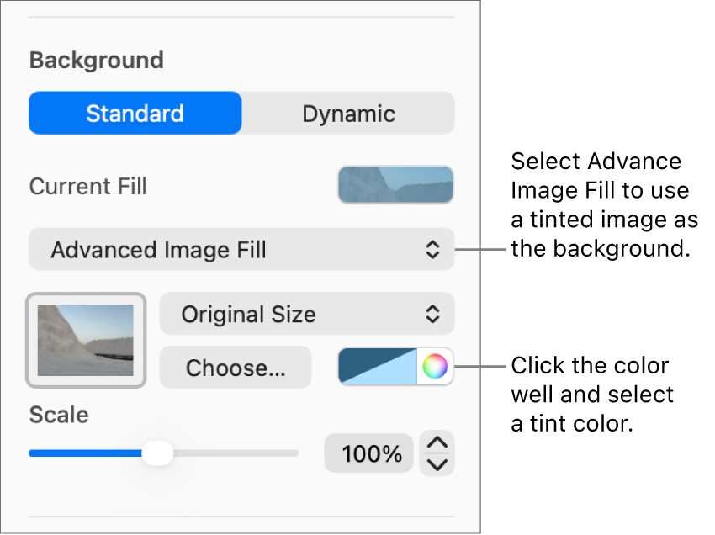This screenshot has height=535, width=715.
Task: Click the image fill preview thumbnail
Action: click(x=85, y=340)
